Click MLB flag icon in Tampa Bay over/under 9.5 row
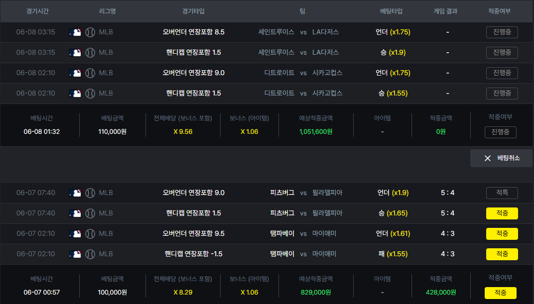Screen dimensions: 534x304 point(75,234)
